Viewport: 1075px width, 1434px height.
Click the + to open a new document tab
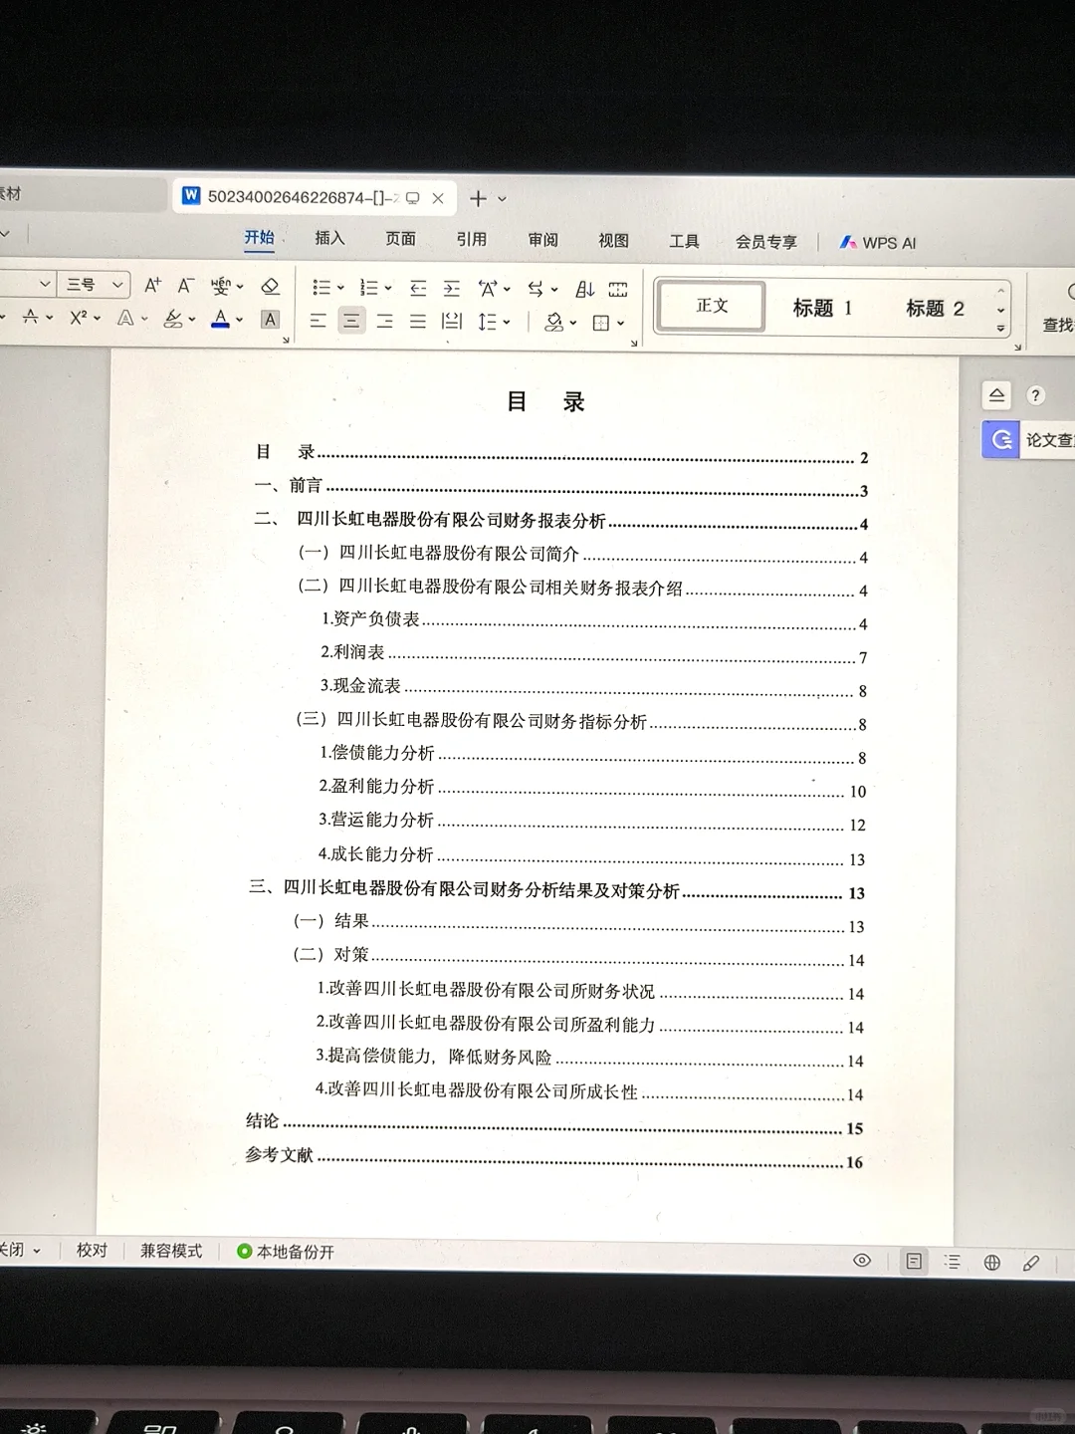coord(477,198)
